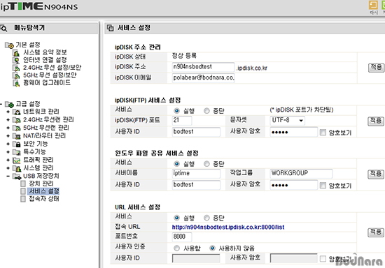Click the 2.4GHz 무선 설정/보안 icon
Screen dimensions: 385x268
[x=16, y=68]
